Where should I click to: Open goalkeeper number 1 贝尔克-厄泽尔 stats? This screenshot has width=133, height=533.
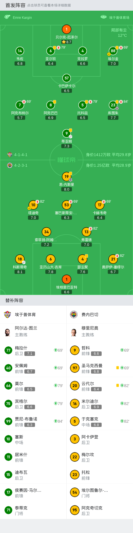(x=67, y=29)
